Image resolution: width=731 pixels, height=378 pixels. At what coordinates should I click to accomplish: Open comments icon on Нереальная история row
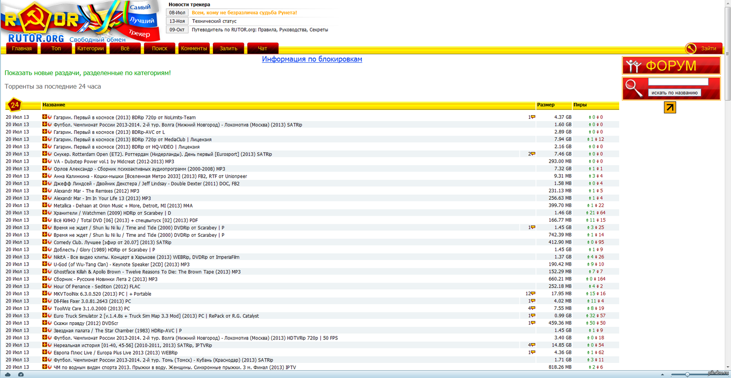click(x=533, y=345)
